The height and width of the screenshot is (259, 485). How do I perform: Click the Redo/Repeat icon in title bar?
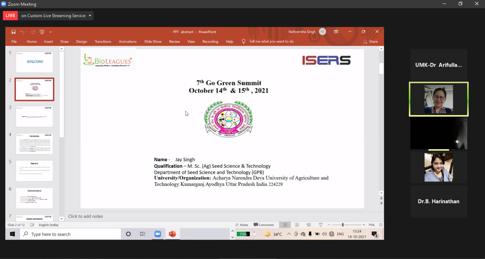pos(33,32)
